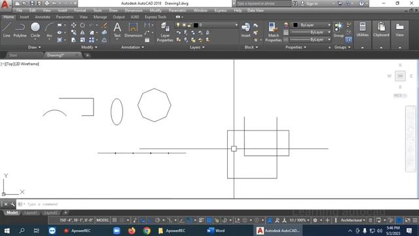Click the Trim tool icon
The image size is (419, 236).
click(x=92, y=25)
